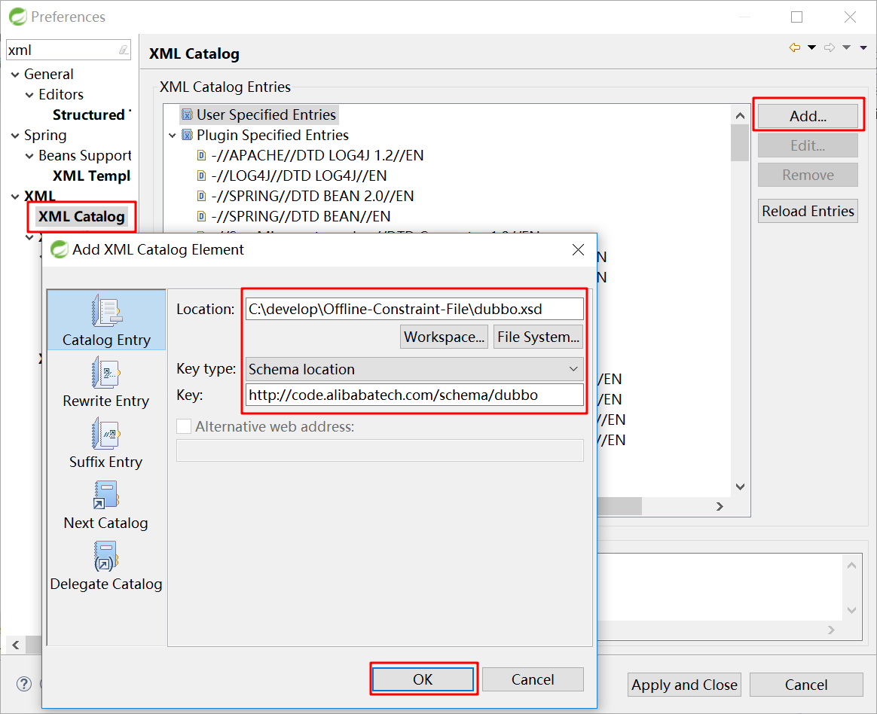Select the -//APACHE//DTD LOG4J 1.2//EN entry
Image resolution: width=877 pixels, height=714 pixels.
pos(317,155)
